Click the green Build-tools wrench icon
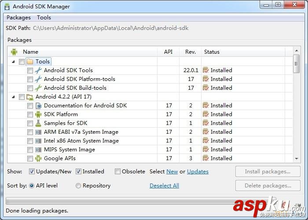Viewport: 308px width, 220px height. (38, 88)
